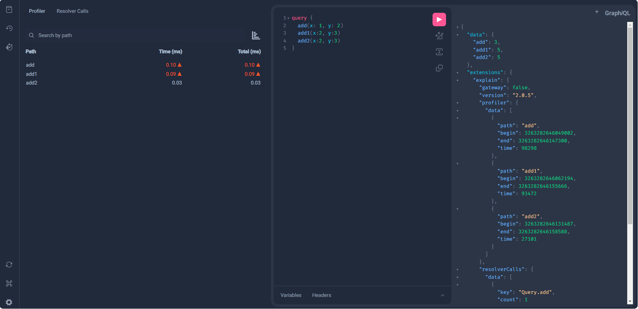
Task: Show query history panel icon
Action: click(9, 28)
